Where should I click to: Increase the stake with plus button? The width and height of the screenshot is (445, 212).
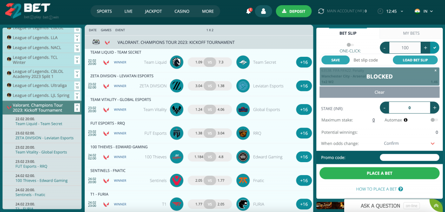pos(435,108)
